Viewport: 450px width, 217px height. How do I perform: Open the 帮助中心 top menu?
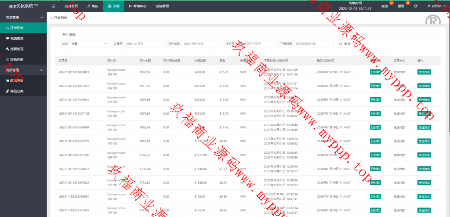[x=138, y=6]
